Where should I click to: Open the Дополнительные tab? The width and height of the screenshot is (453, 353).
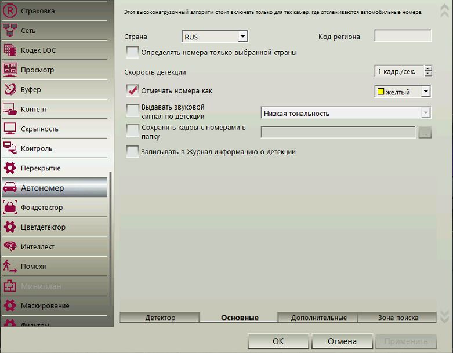coord(318,318)
